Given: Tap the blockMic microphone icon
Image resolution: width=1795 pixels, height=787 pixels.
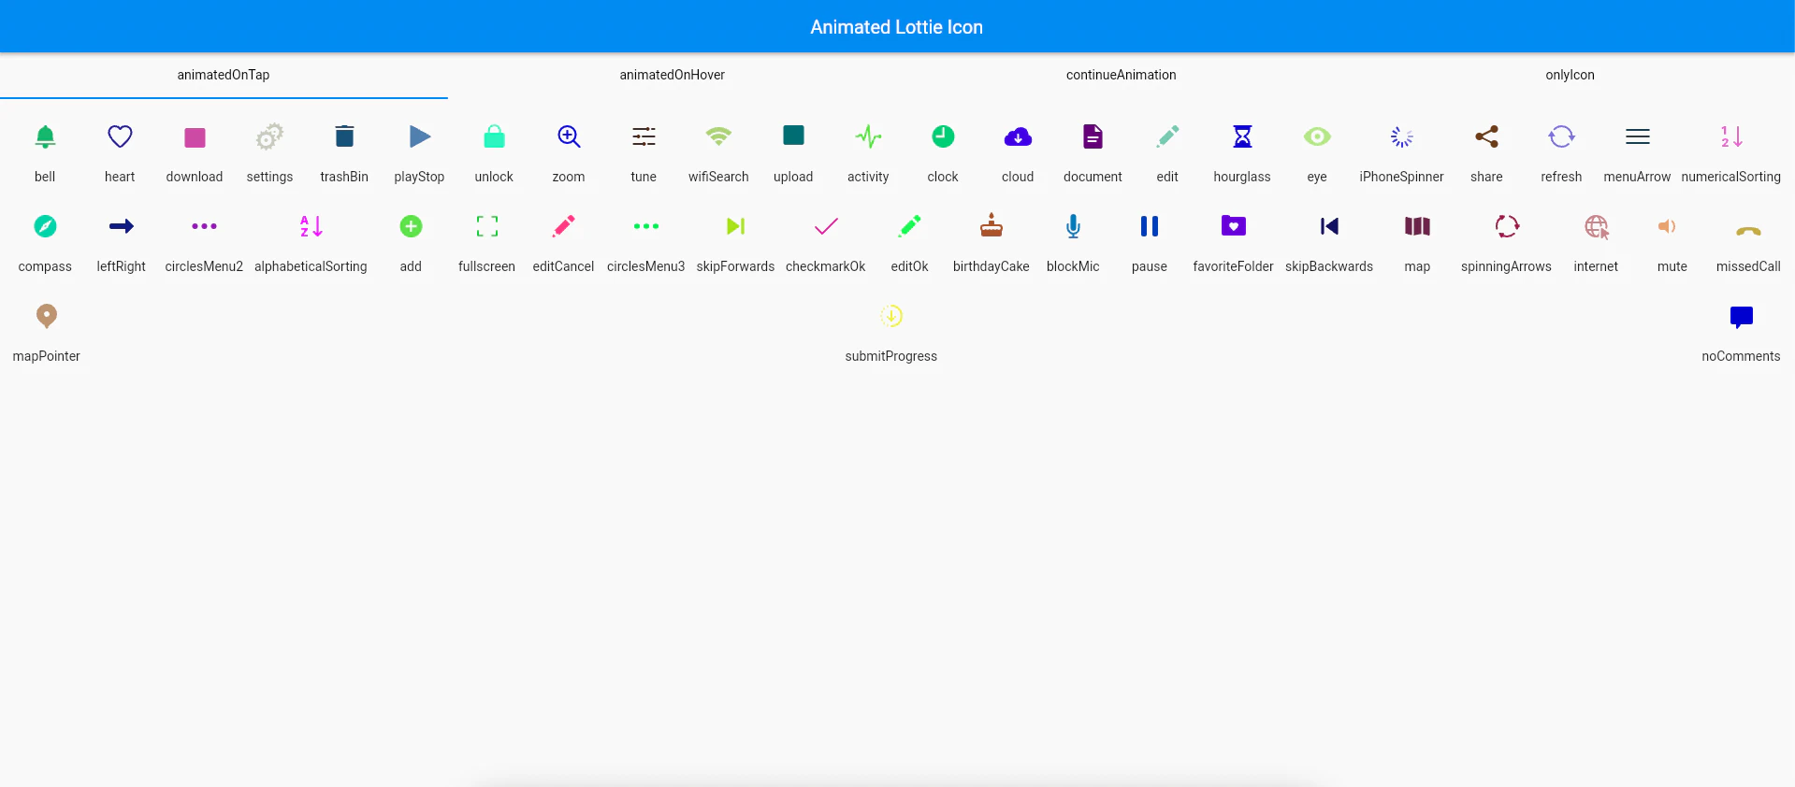Looking at the screenshot, I should point(1073,226).
